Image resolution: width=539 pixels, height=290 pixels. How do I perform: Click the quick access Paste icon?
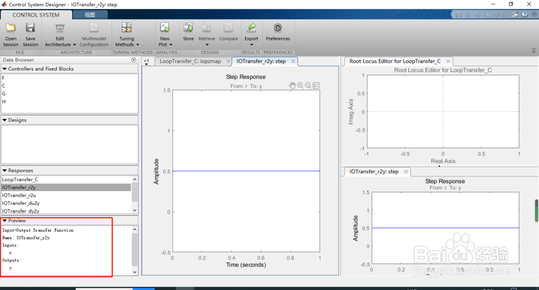(487, 15)
